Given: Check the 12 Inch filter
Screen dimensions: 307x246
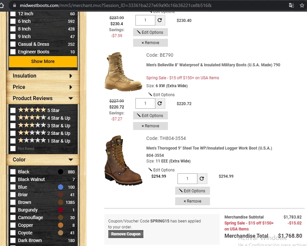Looking at the screenshot, I should pyautogui.click(x=13, y=14).
